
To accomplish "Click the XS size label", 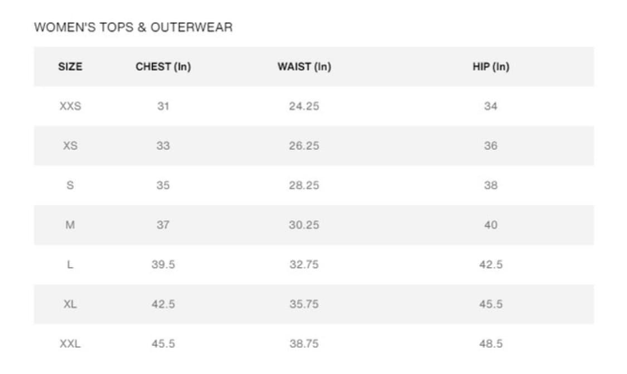I will coord(70,146).
